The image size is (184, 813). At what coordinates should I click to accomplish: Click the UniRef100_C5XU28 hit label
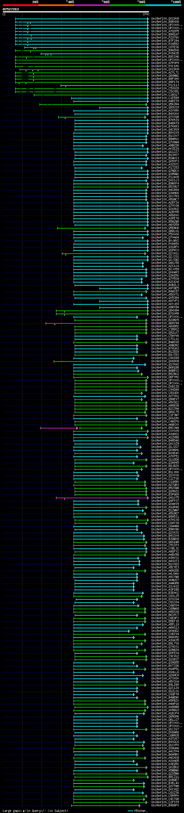click(165, 88)
